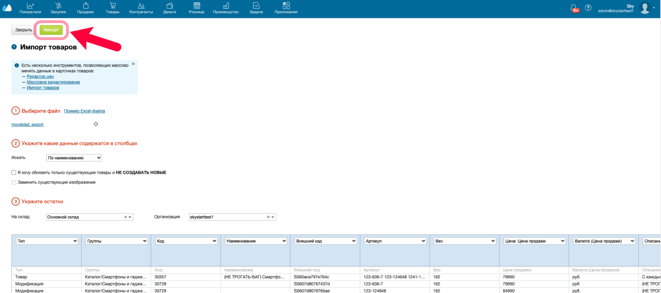Clear the skystarttest1 organization selection
The height and width of the screenshot is (293, 661).
tap(268, 217)
